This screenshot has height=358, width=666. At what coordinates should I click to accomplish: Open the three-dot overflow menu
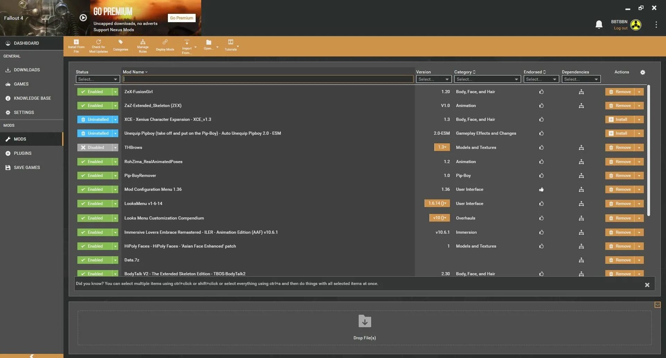[656, 25]
